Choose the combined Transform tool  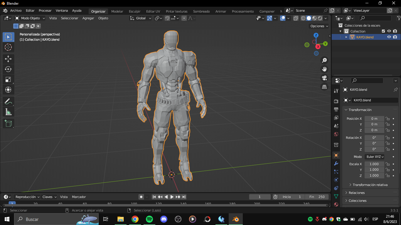(x=8, y=90)
